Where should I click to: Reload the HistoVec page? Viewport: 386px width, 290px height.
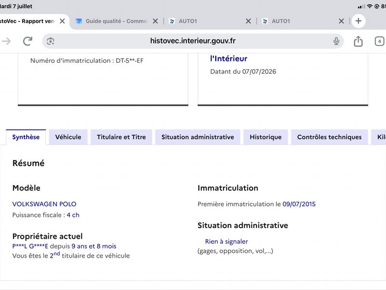tap(28, 41)
